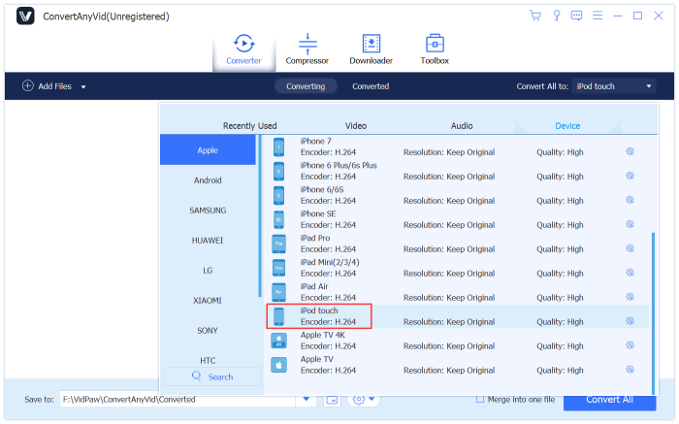This screenshot has width=679, height=424.
Task: Open settings gear for iPhone 6 Plus/6s Plus
Action: [630, 176]
